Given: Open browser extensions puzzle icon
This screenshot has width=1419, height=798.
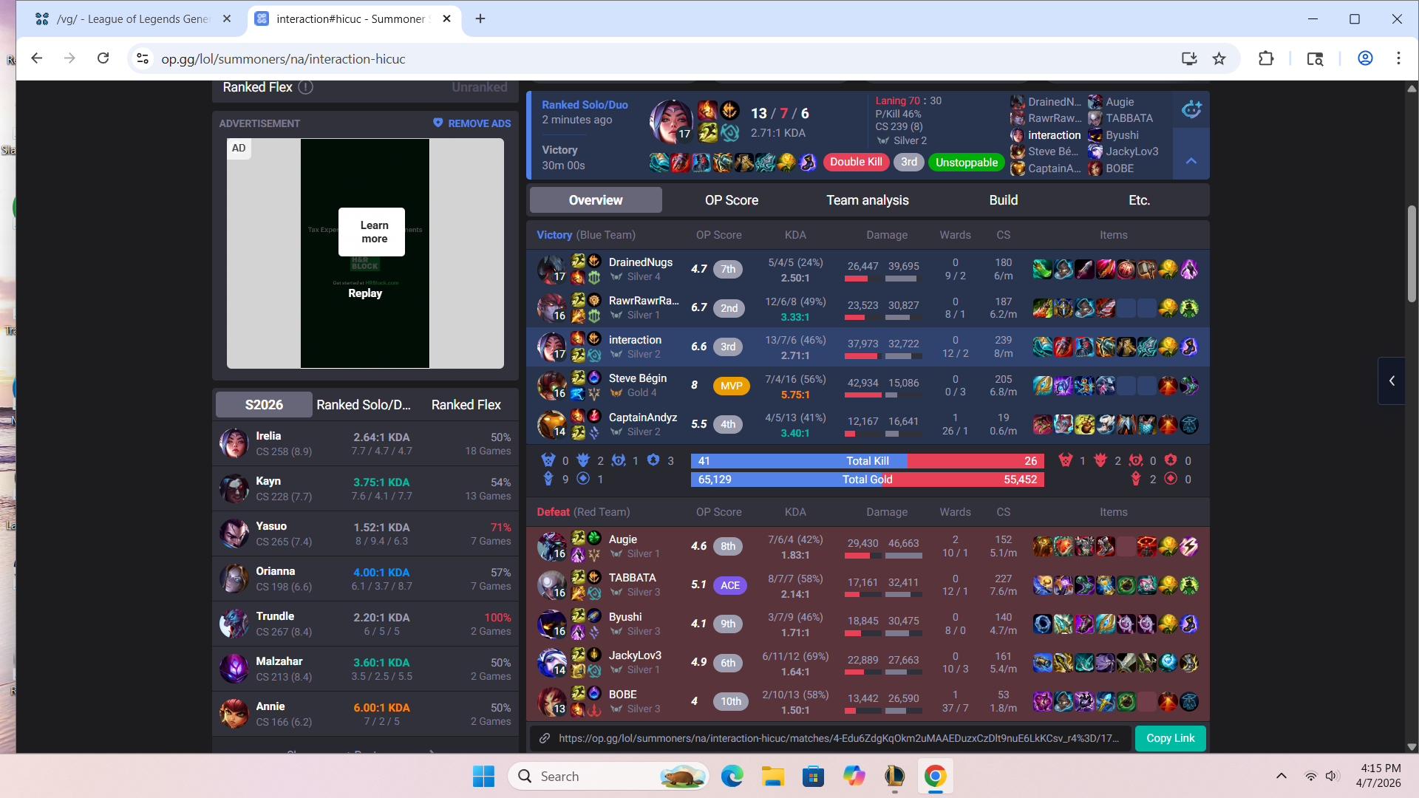Looking at the screenshot, I should [1266, 59].
